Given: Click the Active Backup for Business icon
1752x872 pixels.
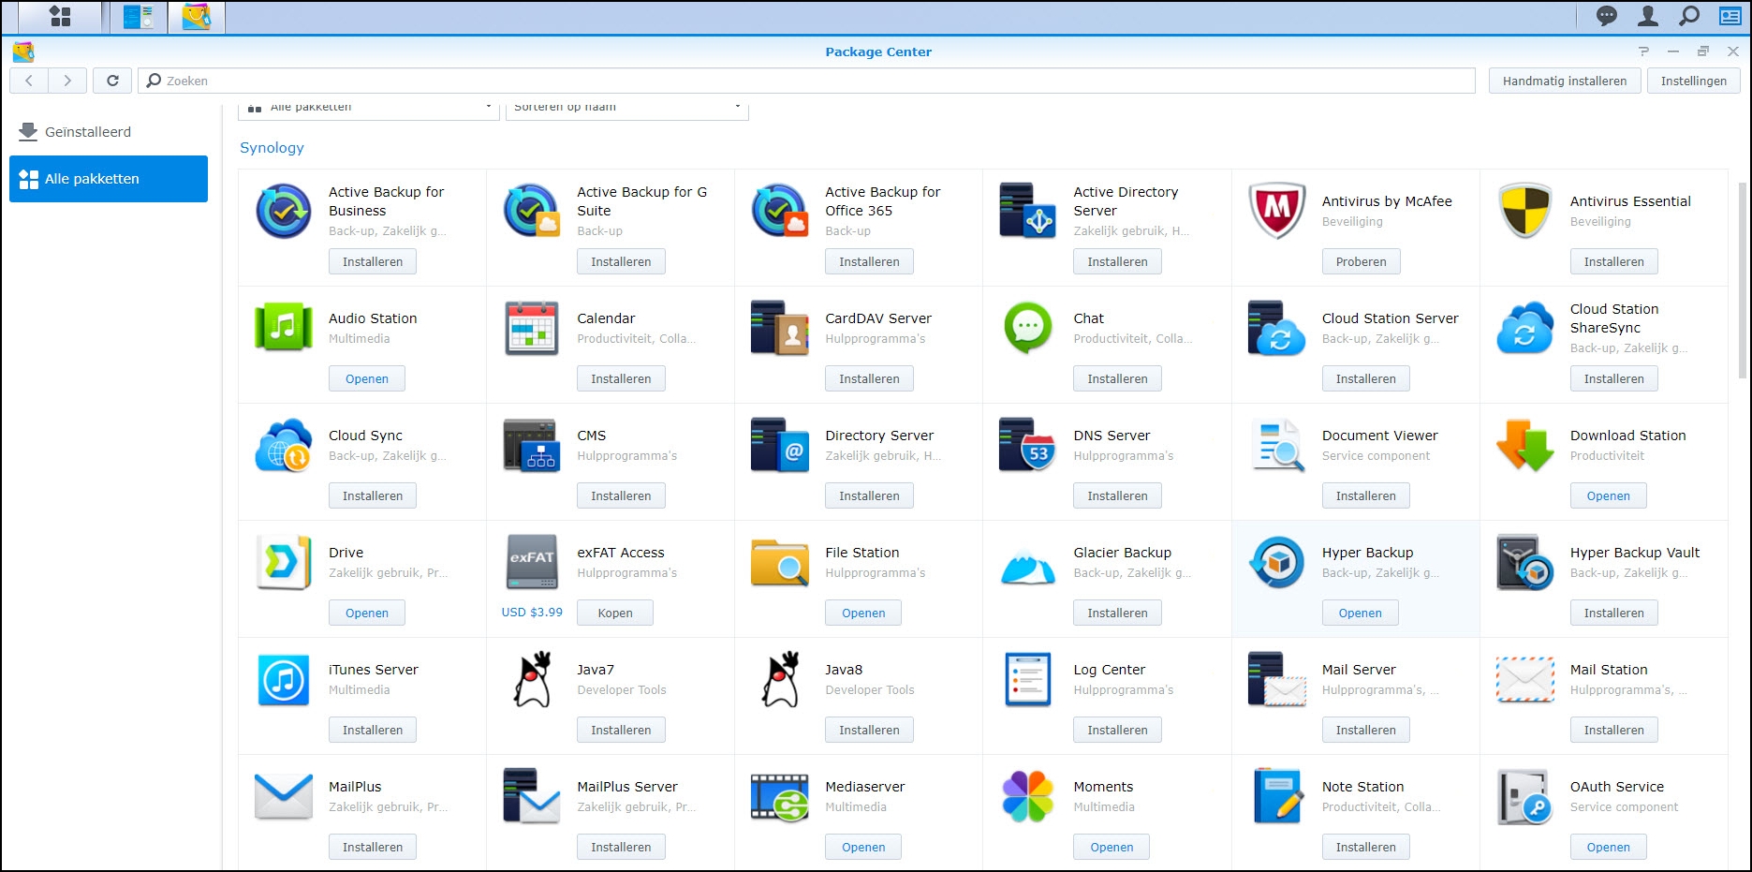Looking at the screenshot, I should tap(284, 211).
